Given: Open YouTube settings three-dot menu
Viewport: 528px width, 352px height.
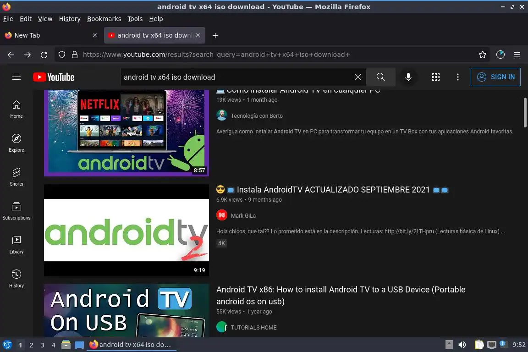Looking at the screenshot, I should coord(457,77).
